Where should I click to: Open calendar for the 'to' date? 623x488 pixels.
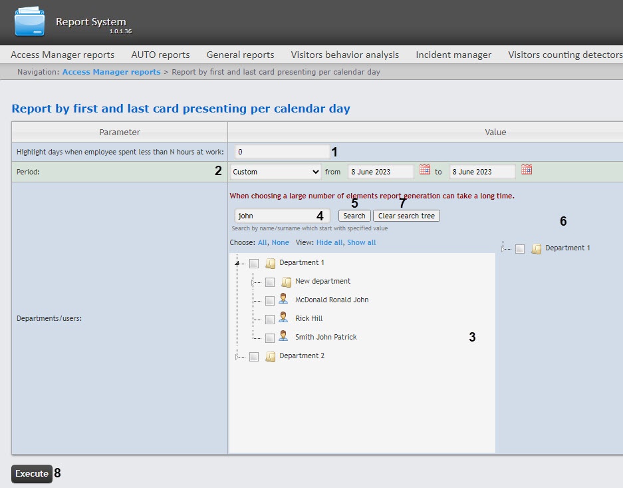point(526,170)
